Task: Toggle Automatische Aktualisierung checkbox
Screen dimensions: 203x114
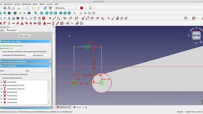Action: [1, 55]
